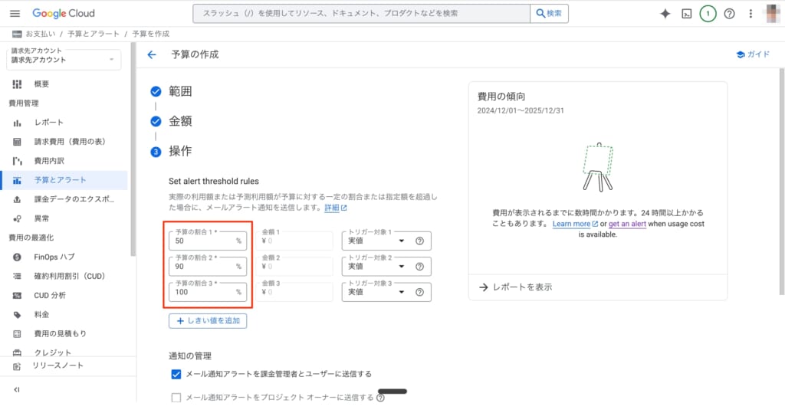Screen dimensions: 785x413
Task: Open the help question mark menu
Action: [x=730, y=14]
